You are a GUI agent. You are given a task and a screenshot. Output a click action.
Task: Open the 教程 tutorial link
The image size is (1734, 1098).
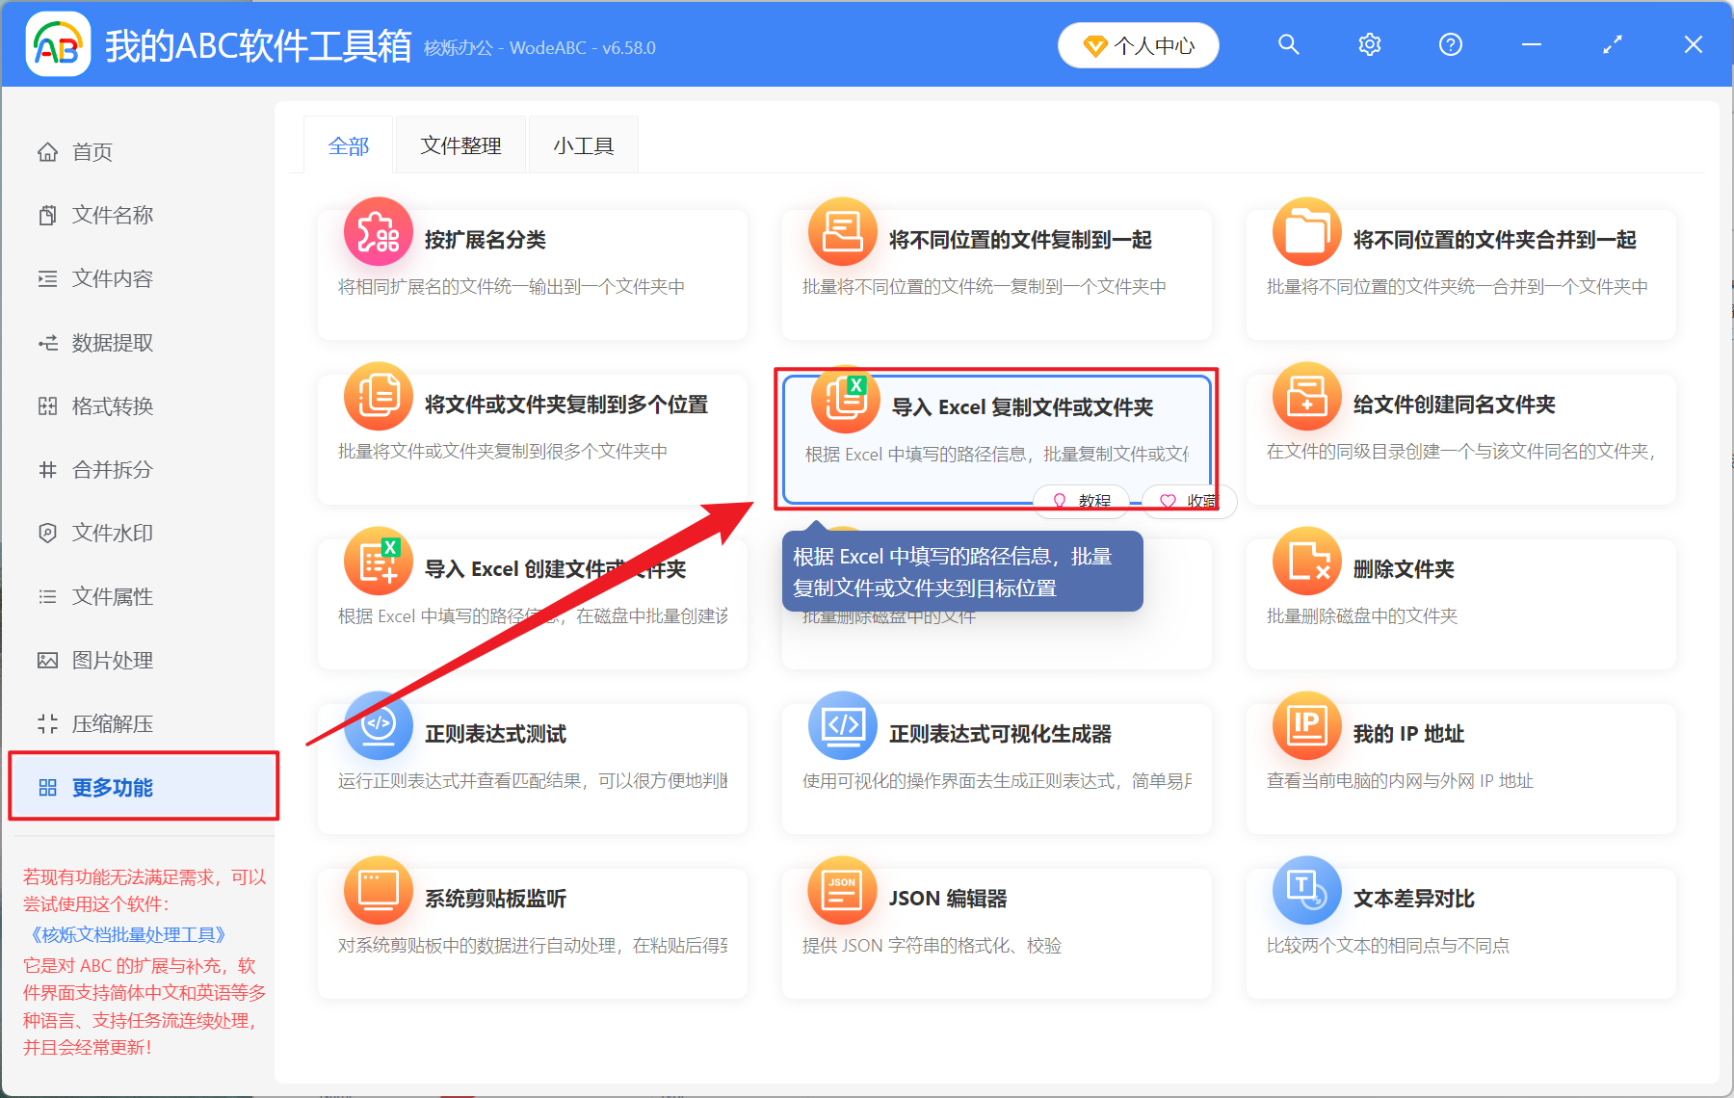tap(1081, 501)
